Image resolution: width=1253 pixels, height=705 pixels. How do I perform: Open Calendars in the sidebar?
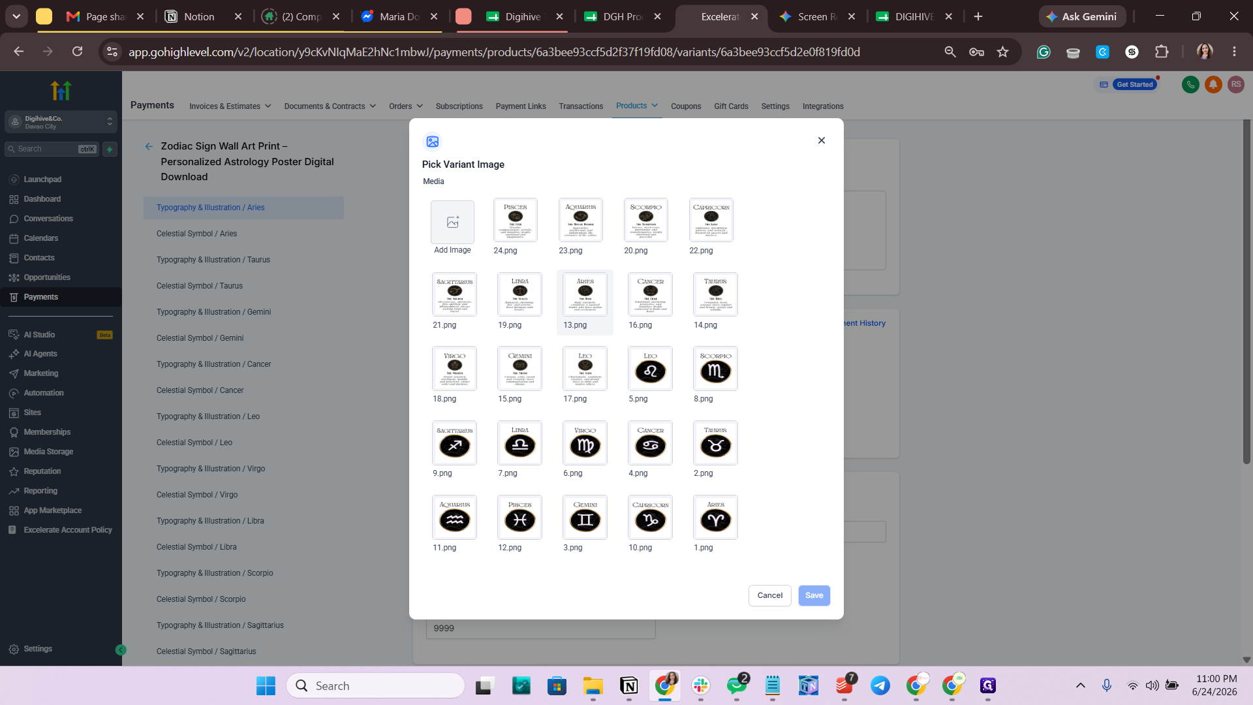click(x=40, y=238)
